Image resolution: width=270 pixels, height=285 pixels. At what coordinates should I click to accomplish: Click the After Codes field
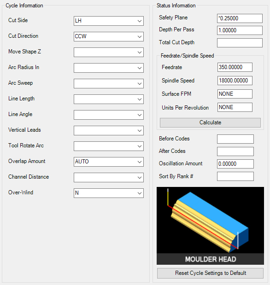click(235, 151)
